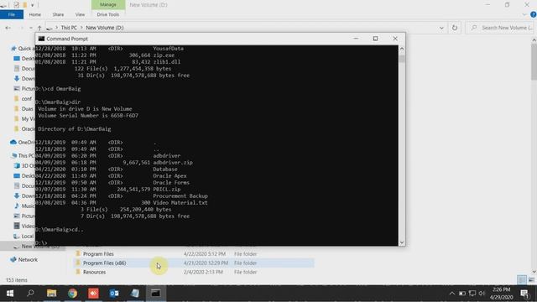Launch Google Chrome from taskbar
The image size is (537, 302).
coord(73,294)
